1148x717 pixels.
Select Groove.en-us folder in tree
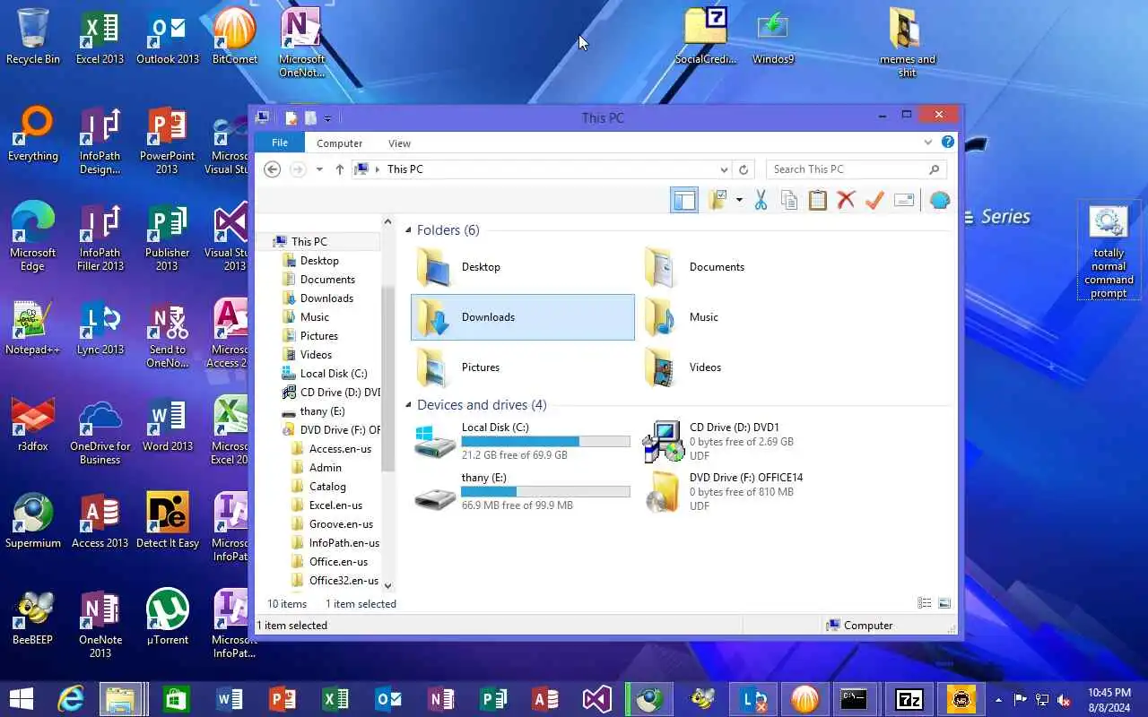(341, 524)
